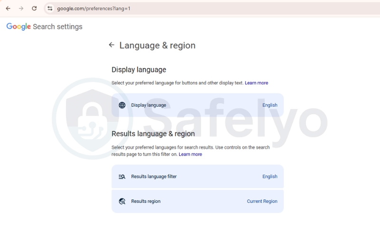The width and height of the screenshot is (380, 237).
Task: Click the Language & region page title
Action: coord(157,46)
